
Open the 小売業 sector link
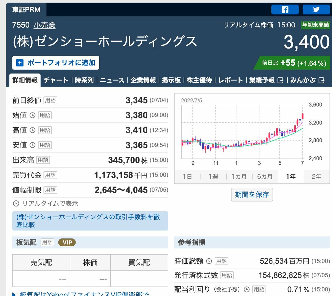pos(45,25)
